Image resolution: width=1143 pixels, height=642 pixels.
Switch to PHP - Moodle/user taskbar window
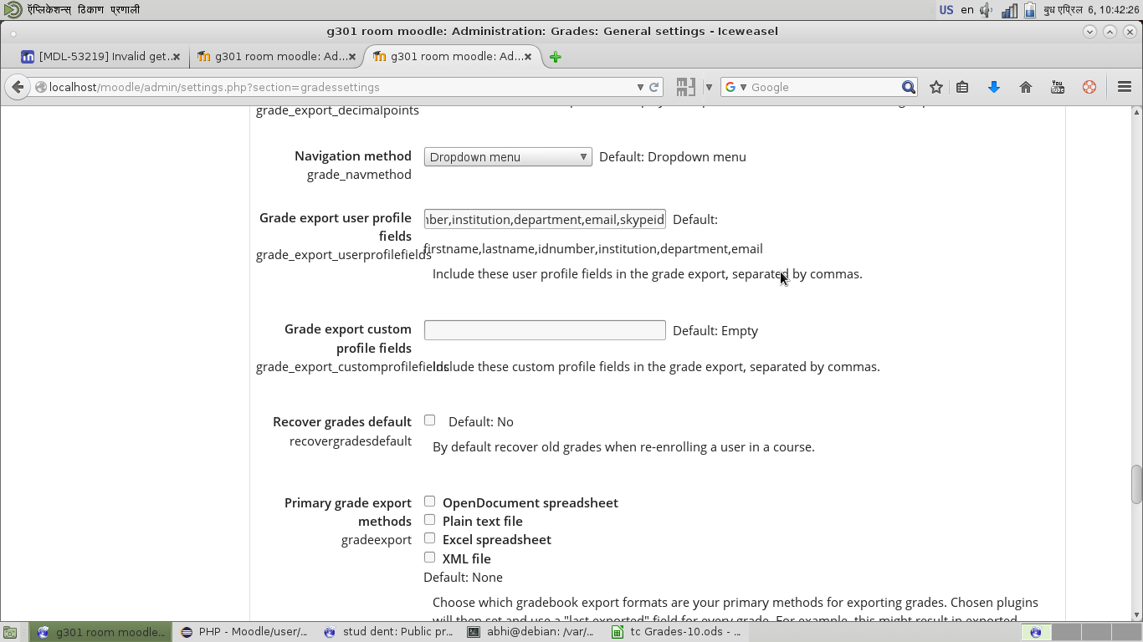click(x=244, y=632)
